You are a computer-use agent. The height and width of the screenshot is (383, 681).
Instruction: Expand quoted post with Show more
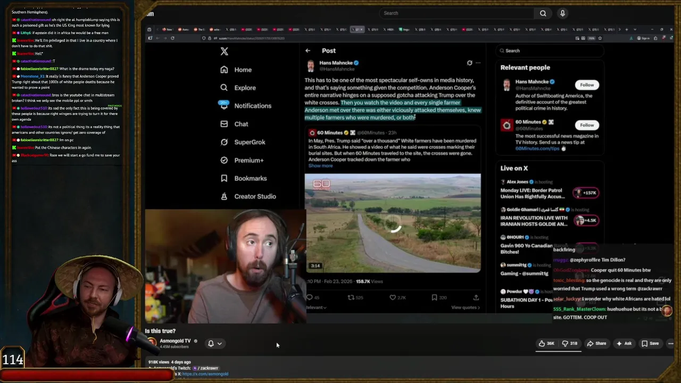[x=320, y=165]
